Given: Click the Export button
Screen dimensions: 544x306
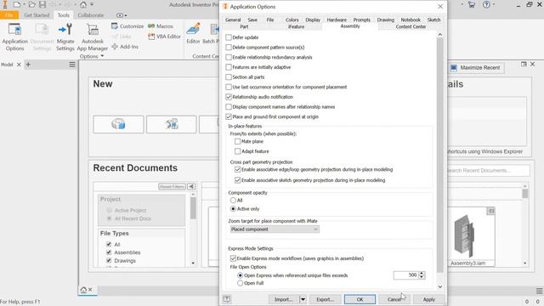Looking at the screenshot, I should point(325,299).
